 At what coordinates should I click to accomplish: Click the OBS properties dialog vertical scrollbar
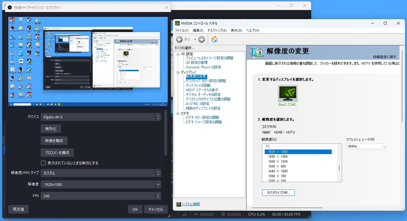pos(165,133)
